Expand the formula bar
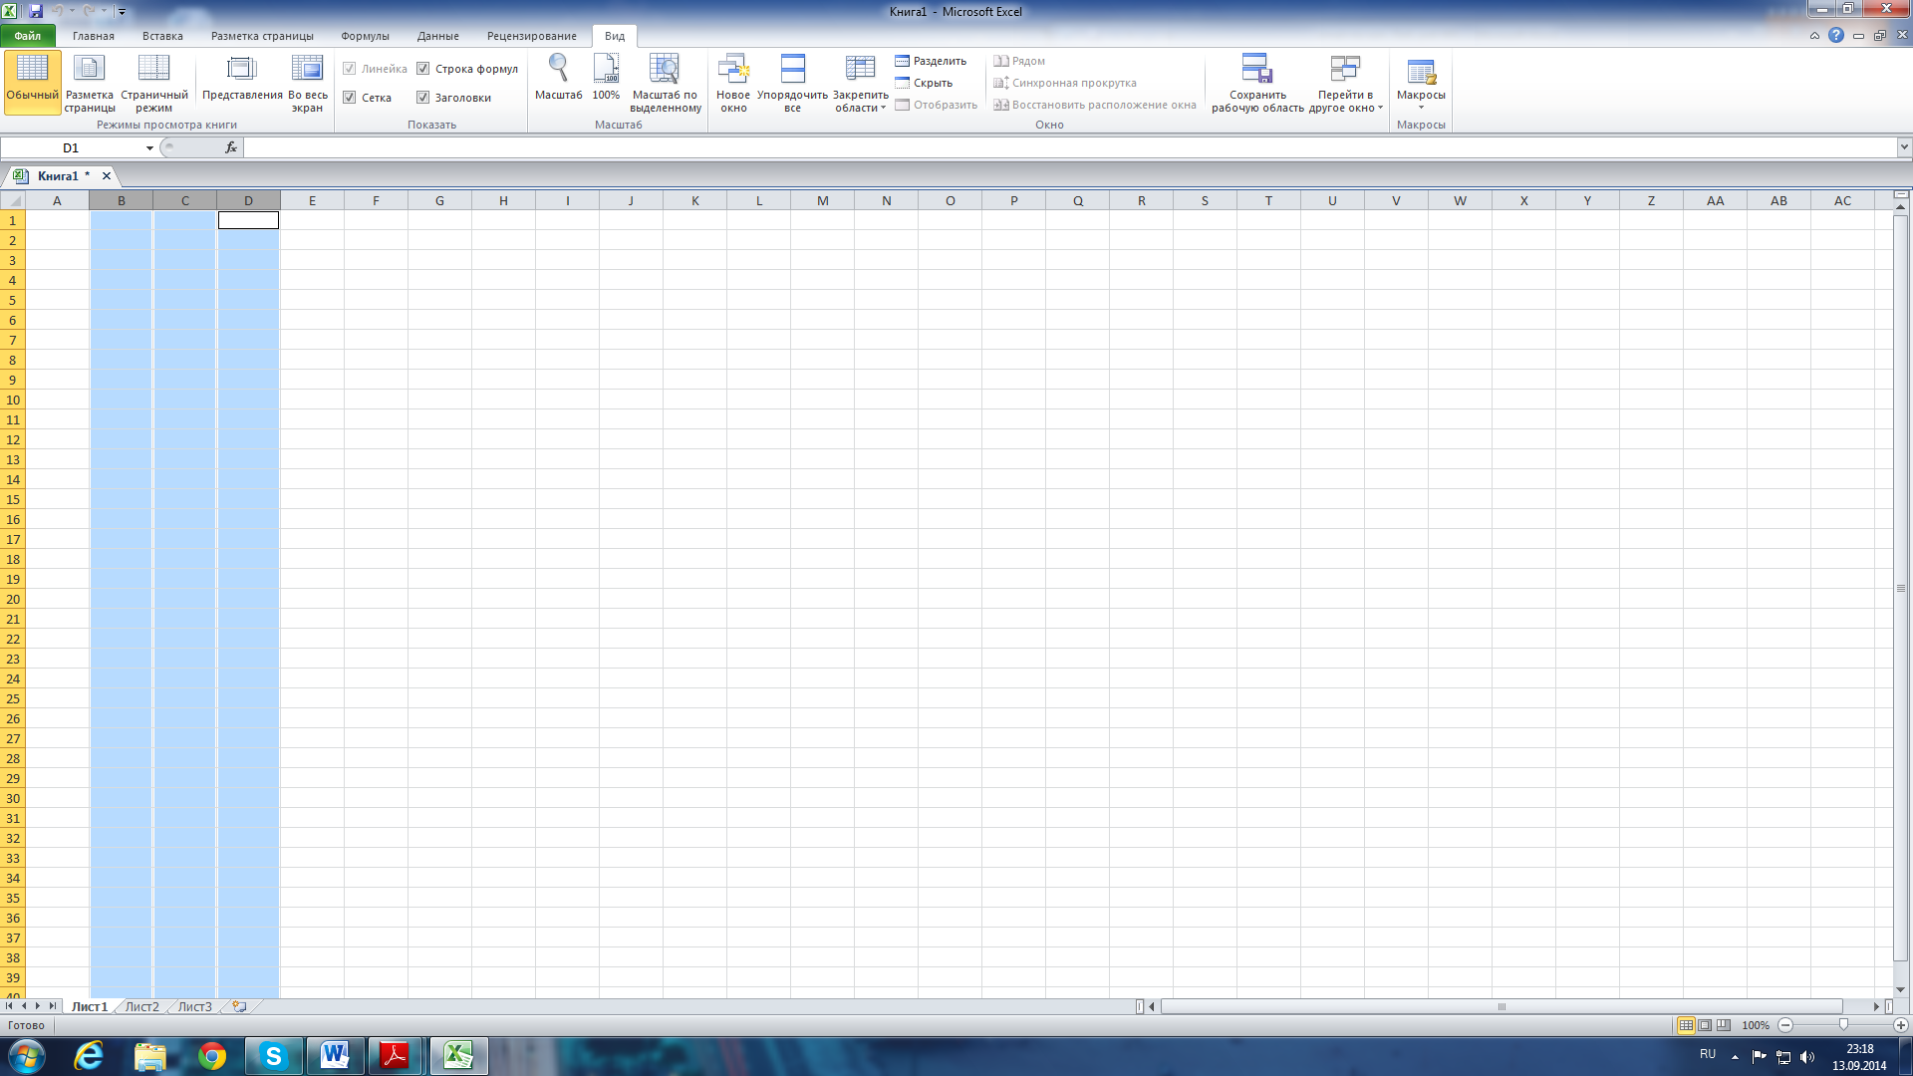 tap(1904, 147)
